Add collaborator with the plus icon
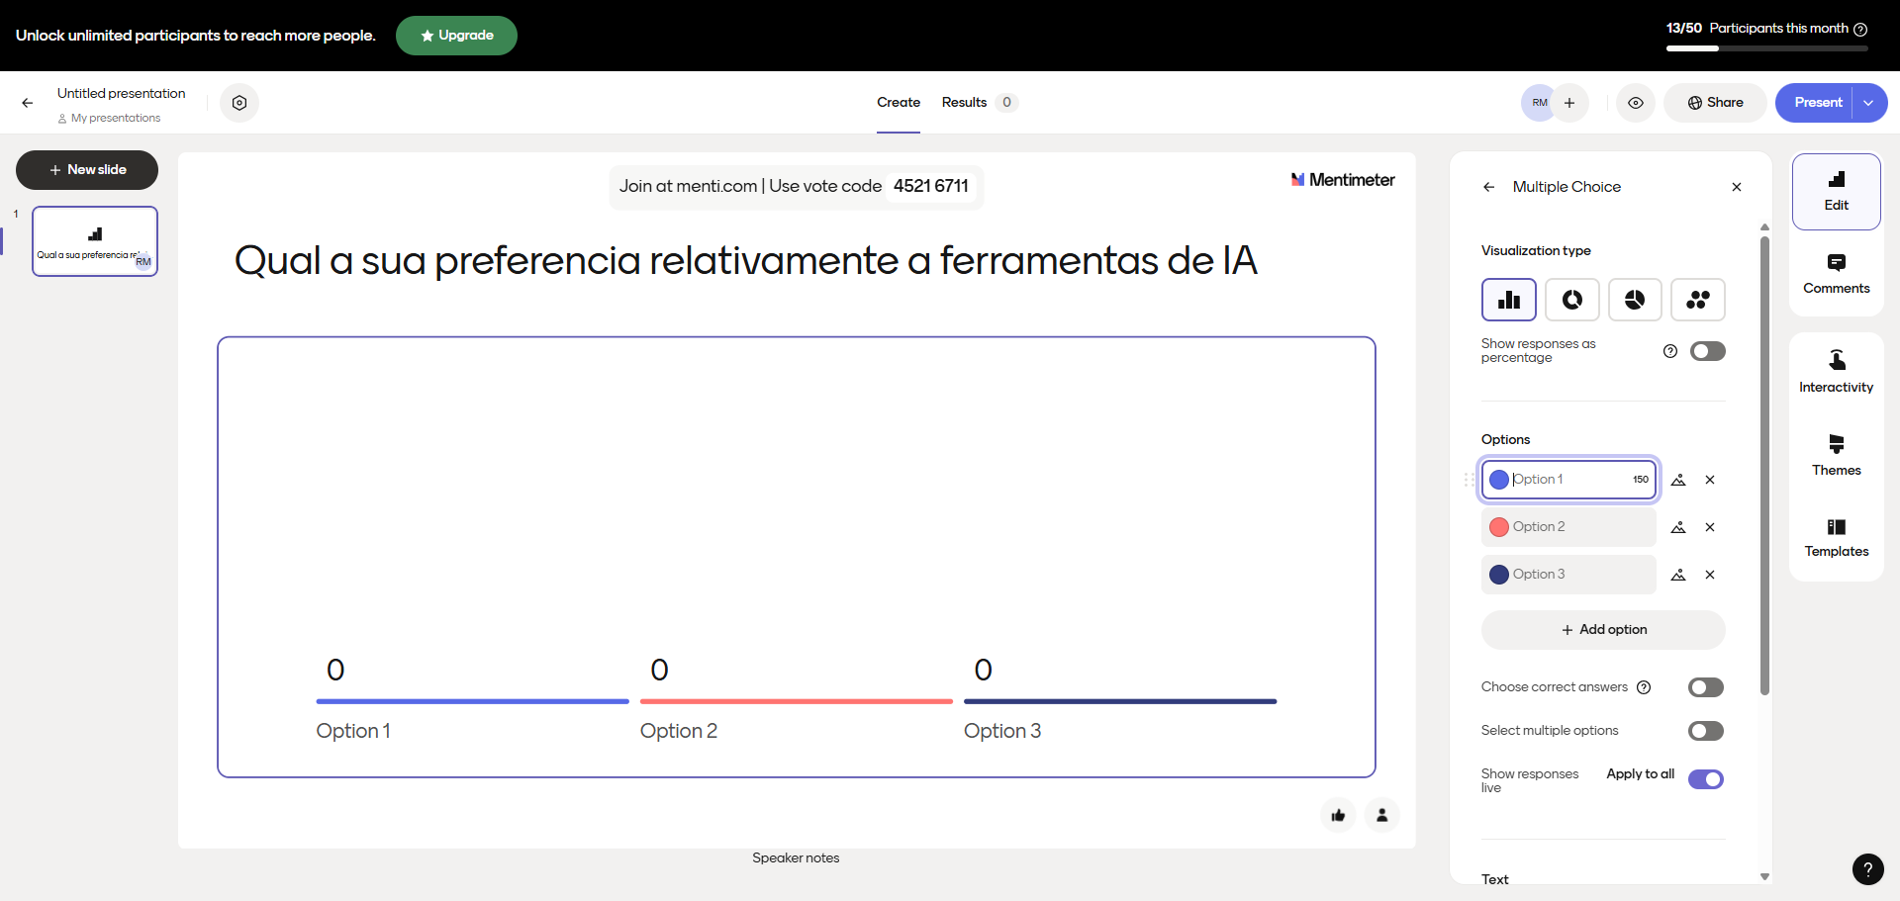Screen dimensions: 1900x901 [x=1569, y=103]
